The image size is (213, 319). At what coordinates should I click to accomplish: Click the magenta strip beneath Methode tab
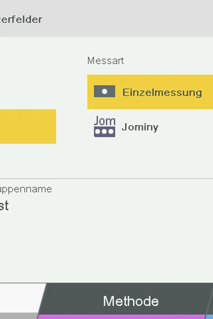[122, 317]
